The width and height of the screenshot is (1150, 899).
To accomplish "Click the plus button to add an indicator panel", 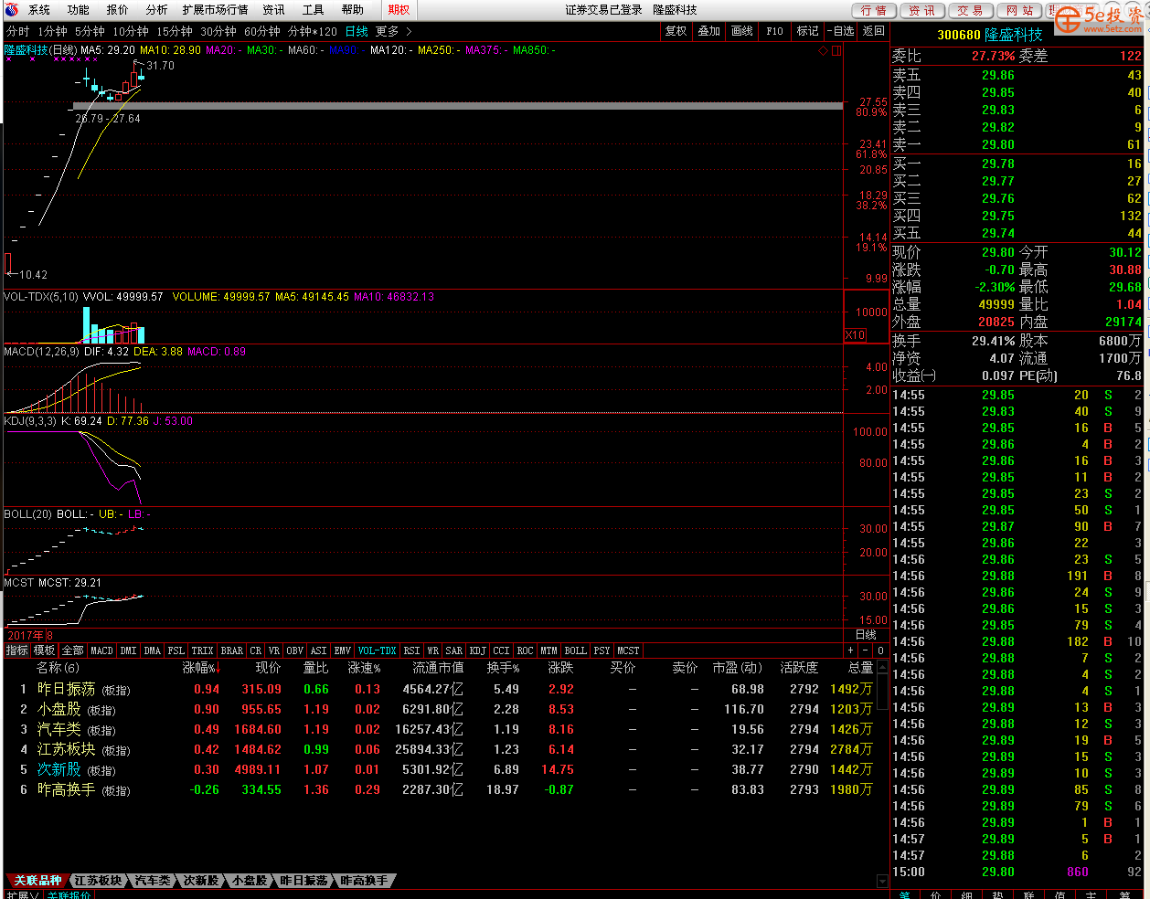I will (851, 650).
